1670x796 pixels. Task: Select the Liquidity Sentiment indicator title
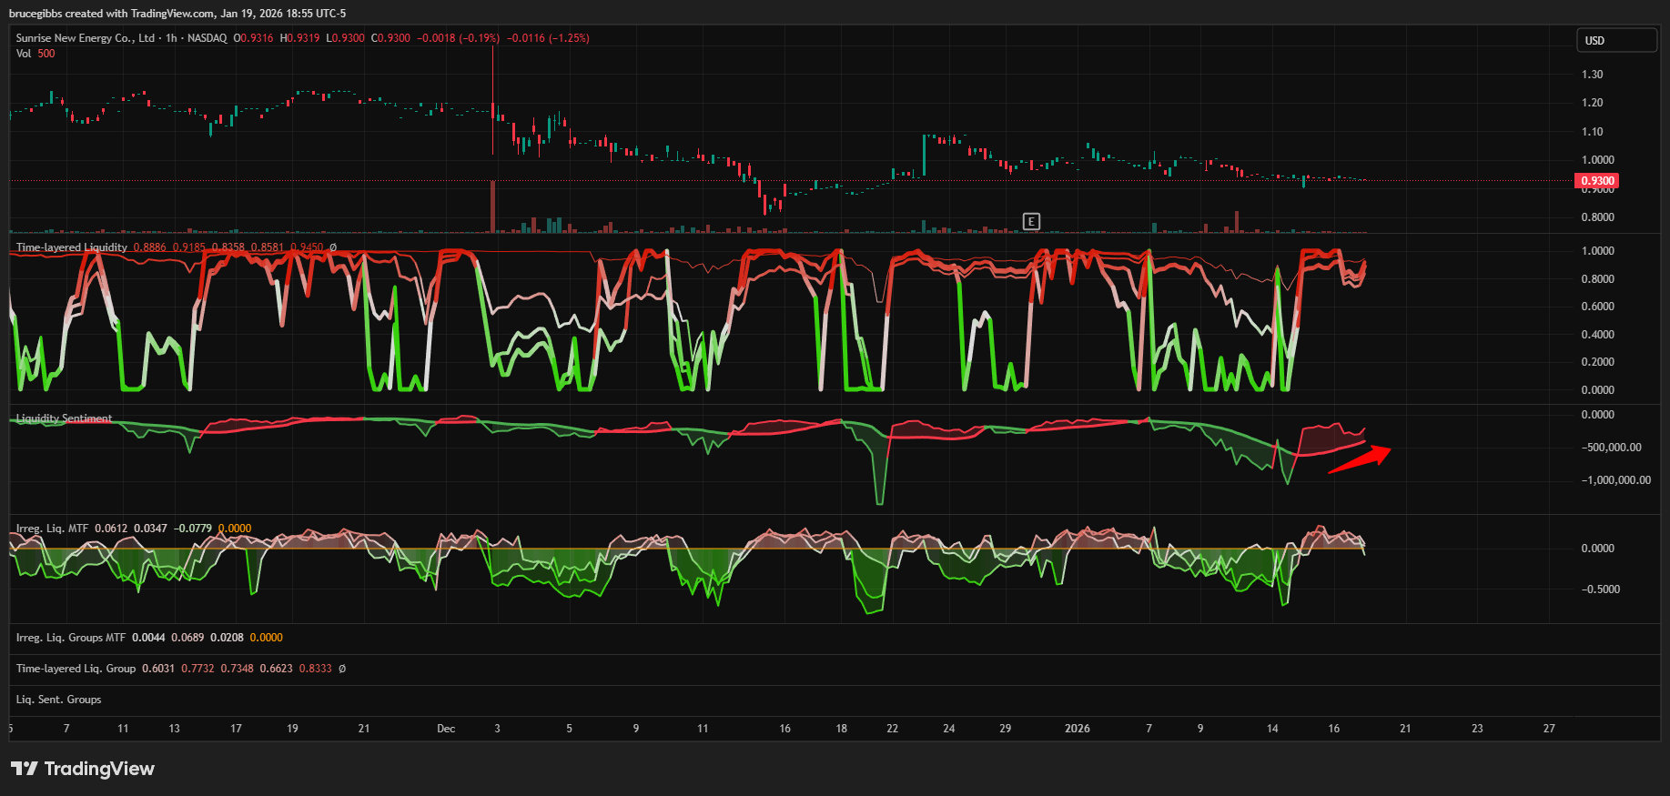tap(64, 418)
